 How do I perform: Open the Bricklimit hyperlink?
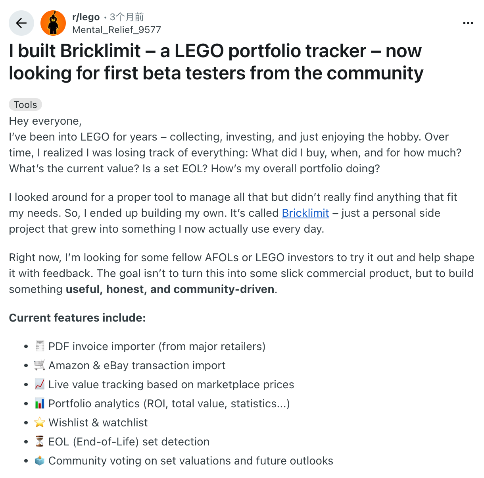305,213
